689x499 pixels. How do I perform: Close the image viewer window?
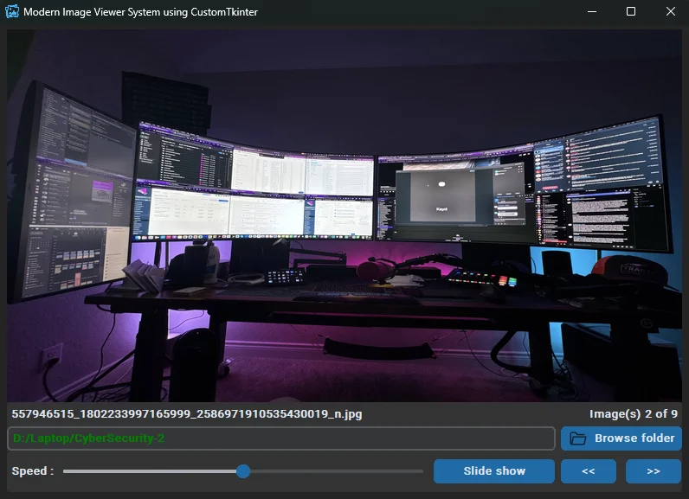670,11
